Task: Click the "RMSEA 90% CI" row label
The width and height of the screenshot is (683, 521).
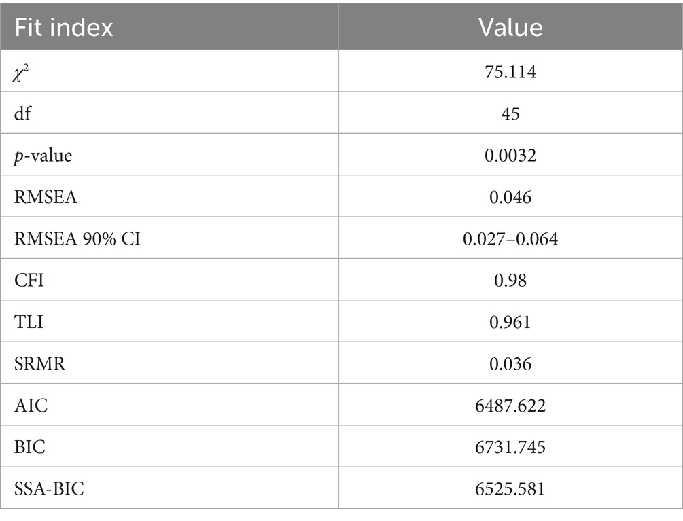Action: click(77, 239)
